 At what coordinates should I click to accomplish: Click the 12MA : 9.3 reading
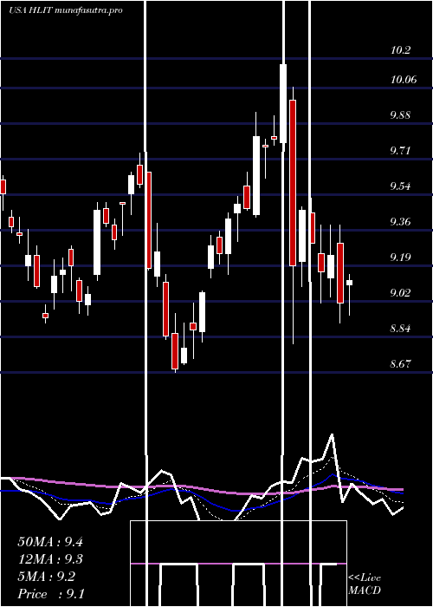coord(50,559)
